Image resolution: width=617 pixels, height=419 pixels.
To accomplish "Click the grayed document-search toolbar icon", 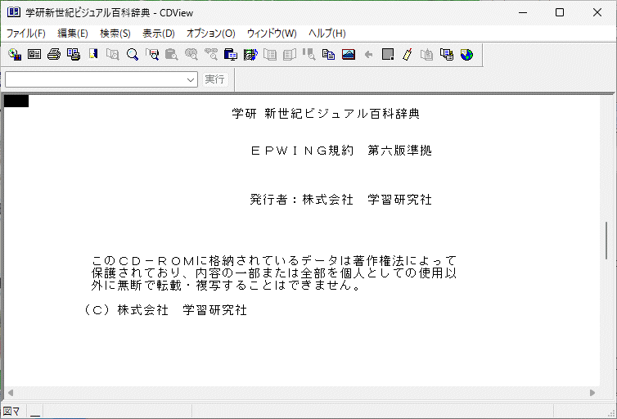I will (x=113, y=54).
